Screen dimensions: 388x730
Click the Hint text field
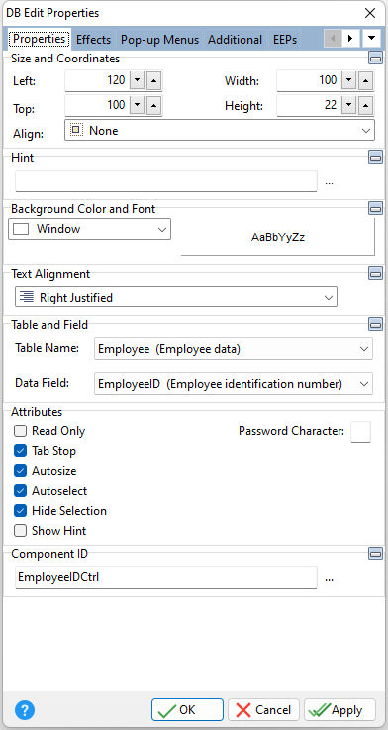166,182
